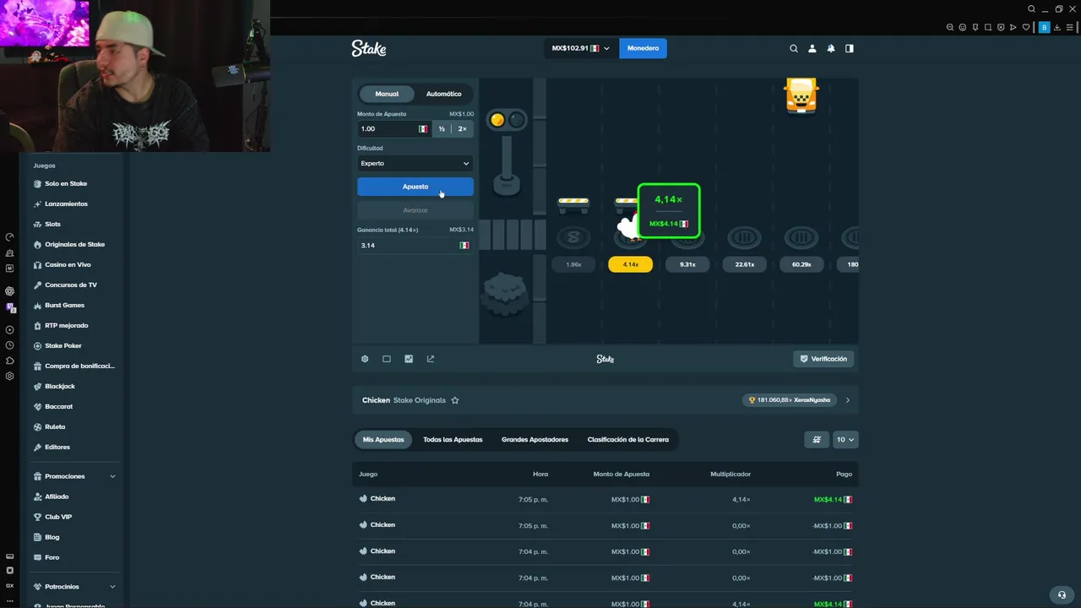Open Opera downloads icon

pyautogui.click(x=1057, y=27)
